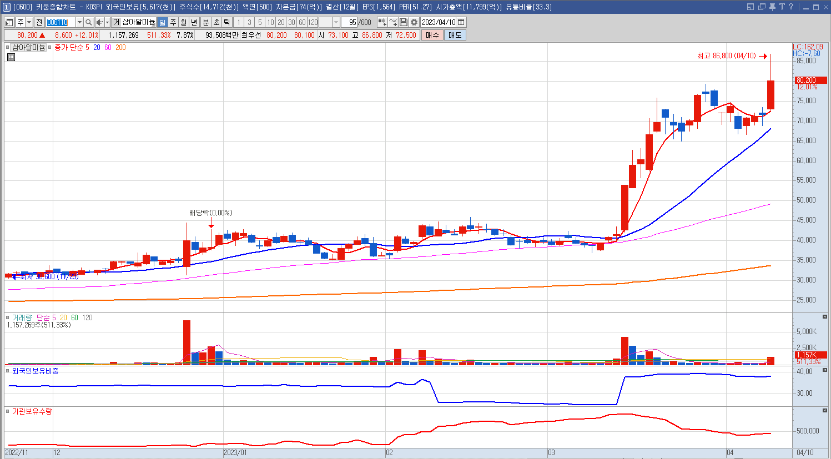Click the 외국인보유비중 panel label
Viewport: 831px width, 459px height.
(x=36, y=371)
